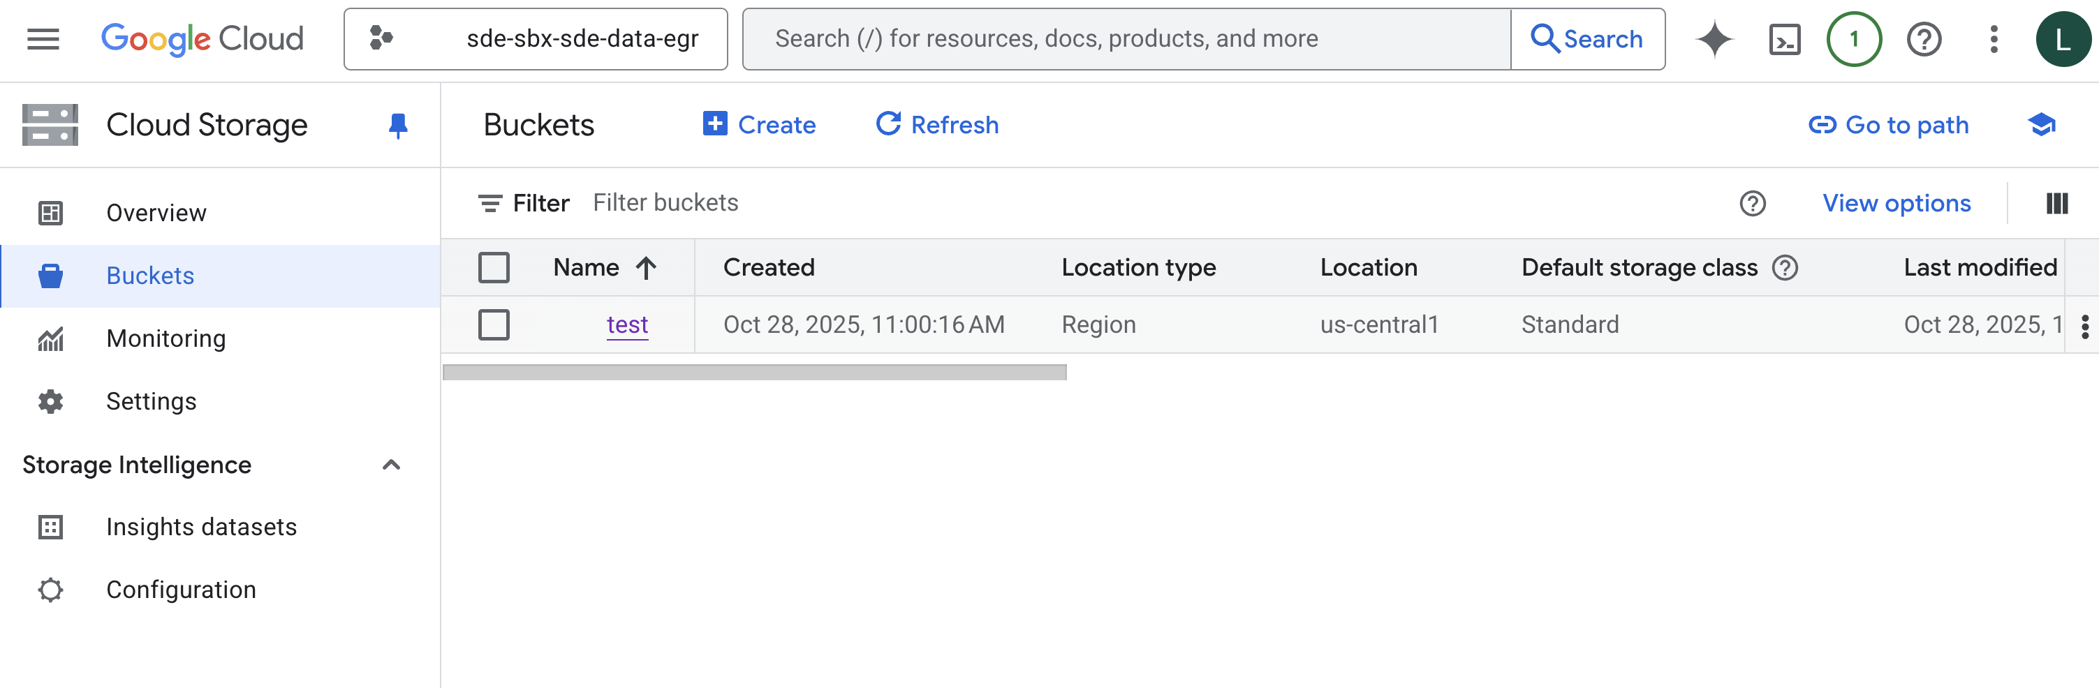
Task: Open the learning tutorial graduation cap icon
Action: point(2041,125)
